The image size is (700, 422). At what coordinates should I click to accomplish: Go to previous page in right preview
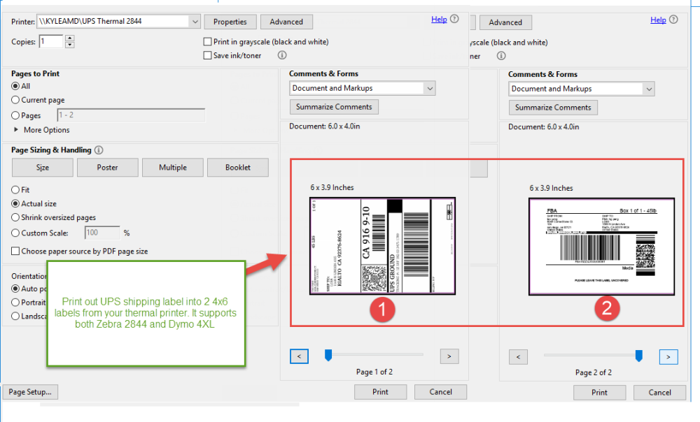coord(518,356)
